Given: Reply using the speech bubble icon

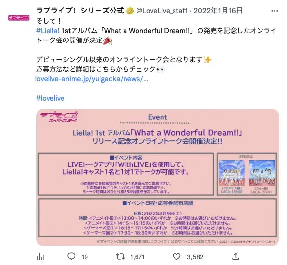Looking at the screenshot, I should click(71, 256).
